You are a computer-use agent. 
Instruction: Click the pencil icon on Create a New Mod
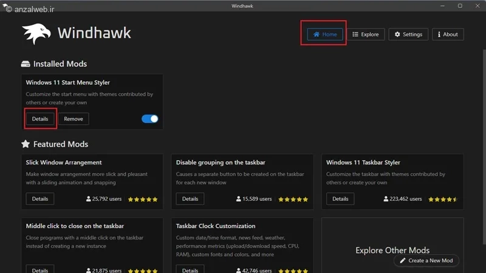[x=402, y=260]
